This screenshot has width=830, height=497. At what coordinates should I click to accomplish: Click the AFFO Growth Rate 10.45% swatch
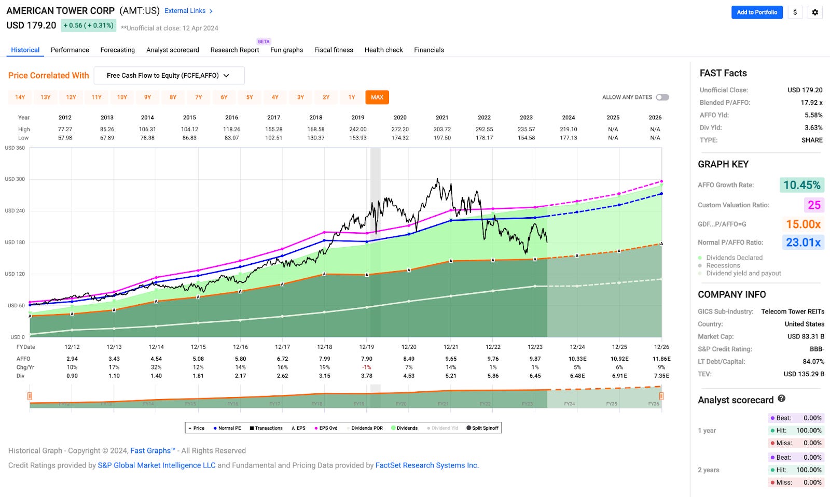click(802, 185)
